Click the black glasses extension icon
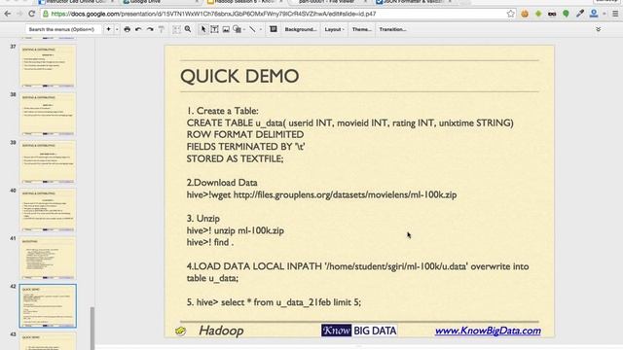Image resolution: width=623 pixels, height=350 pixels. [x=552, y=14]
